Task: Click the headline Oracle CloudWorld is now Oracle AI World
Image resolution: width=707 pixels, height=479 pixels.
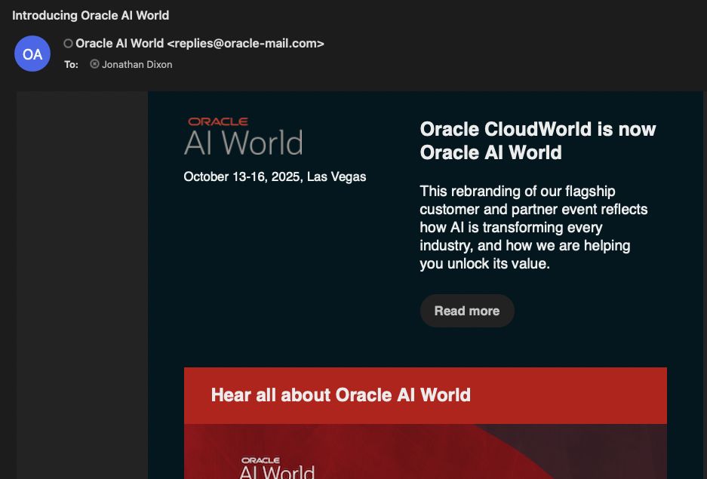Action: [x=538, y=140]
